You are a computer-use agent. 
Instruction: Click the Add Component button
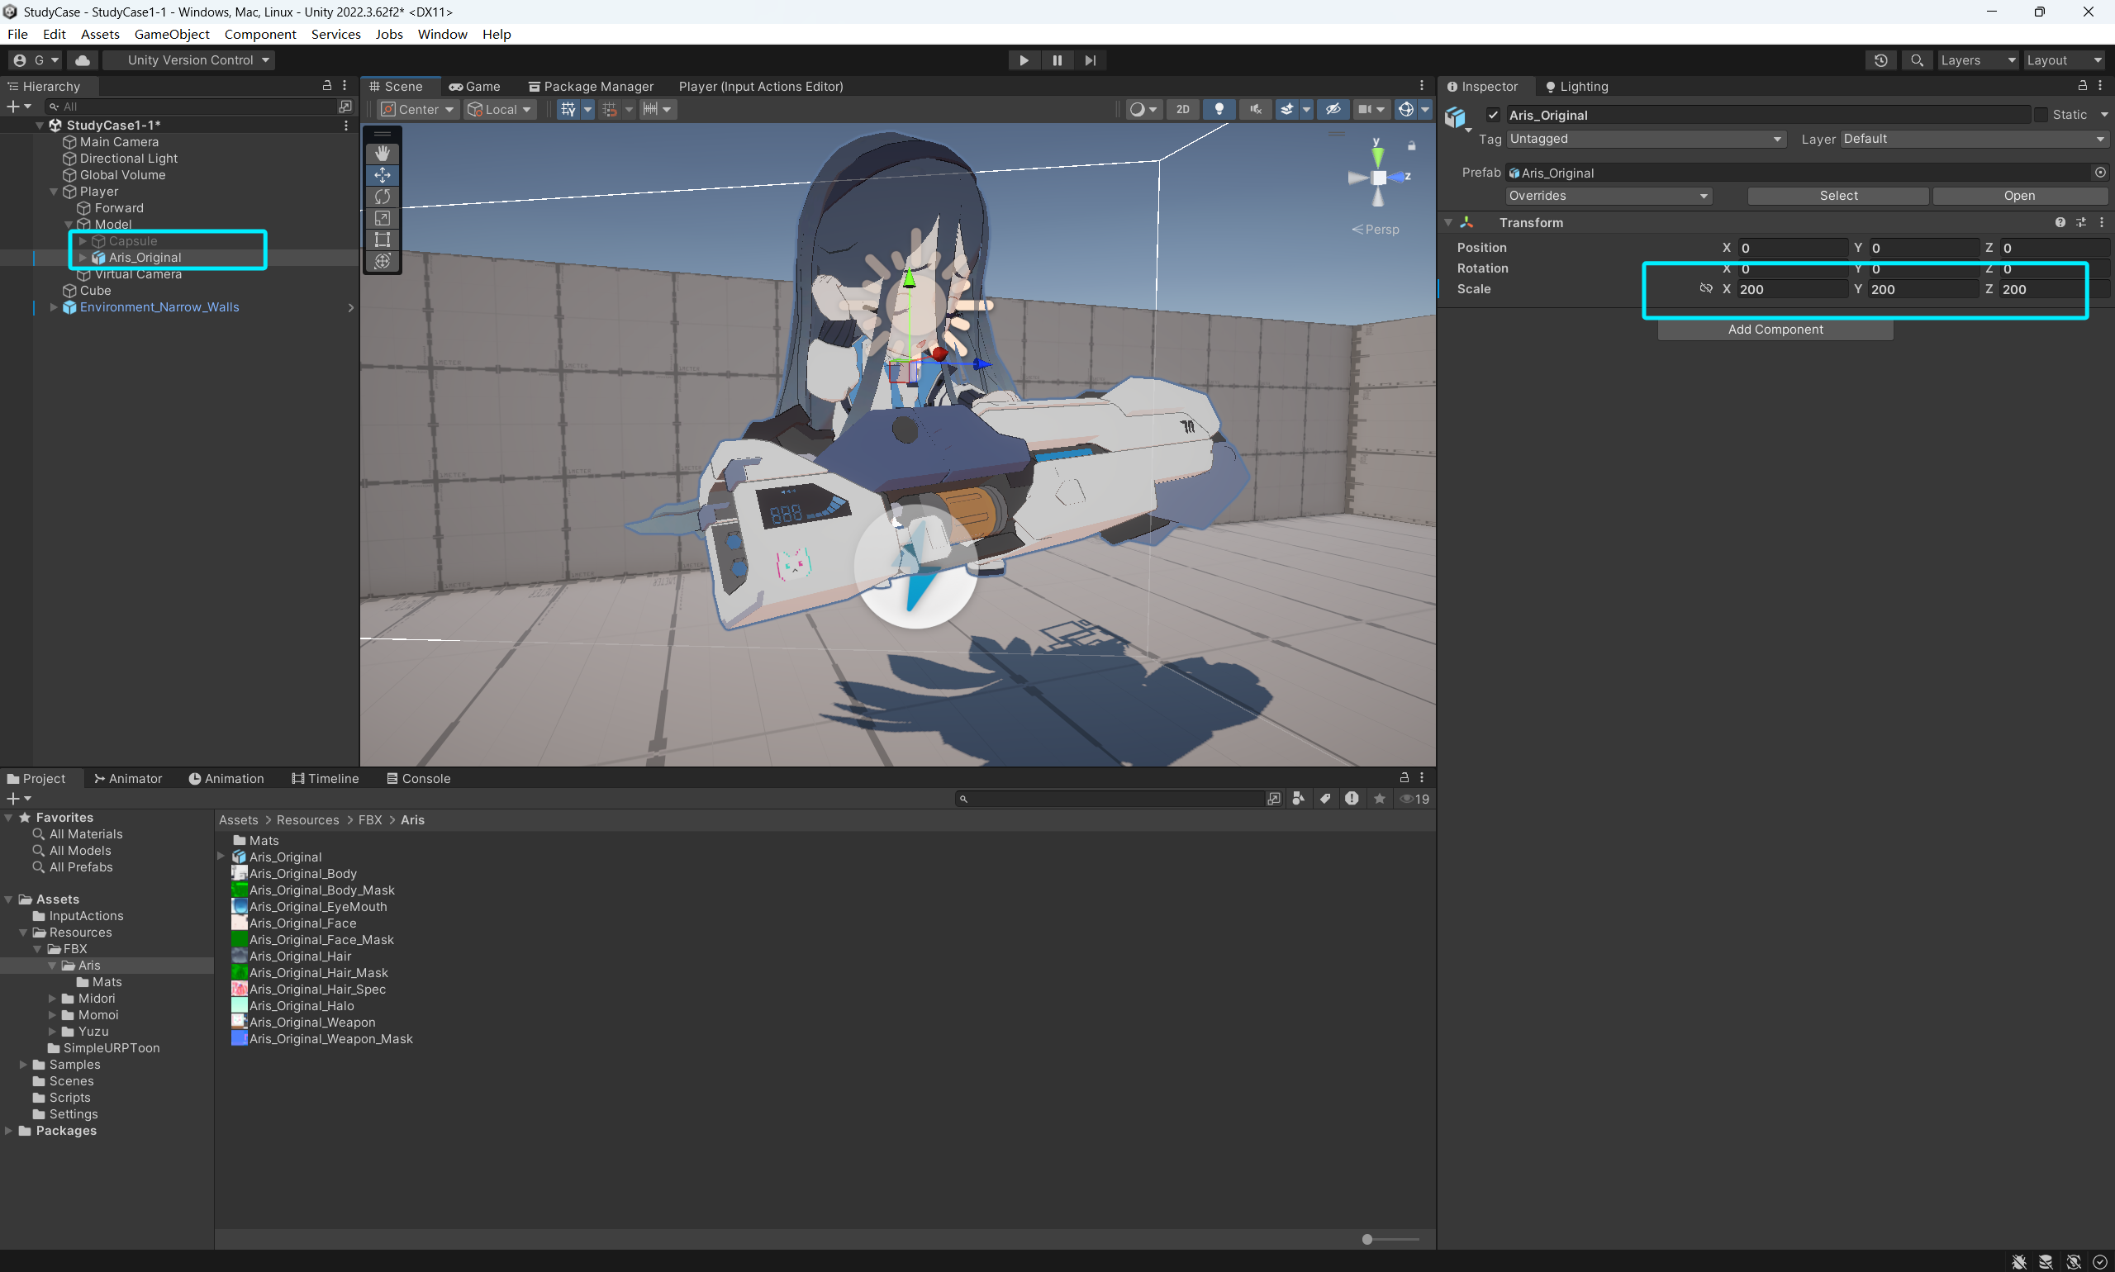(1775, 329)
